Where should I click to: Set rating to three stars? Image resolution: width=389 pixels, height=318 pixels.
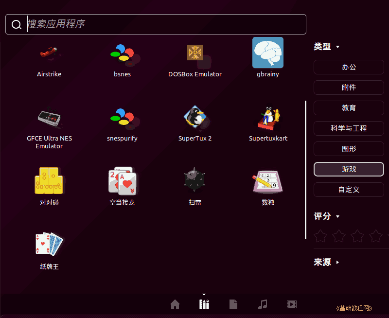(x=357, y=236)
